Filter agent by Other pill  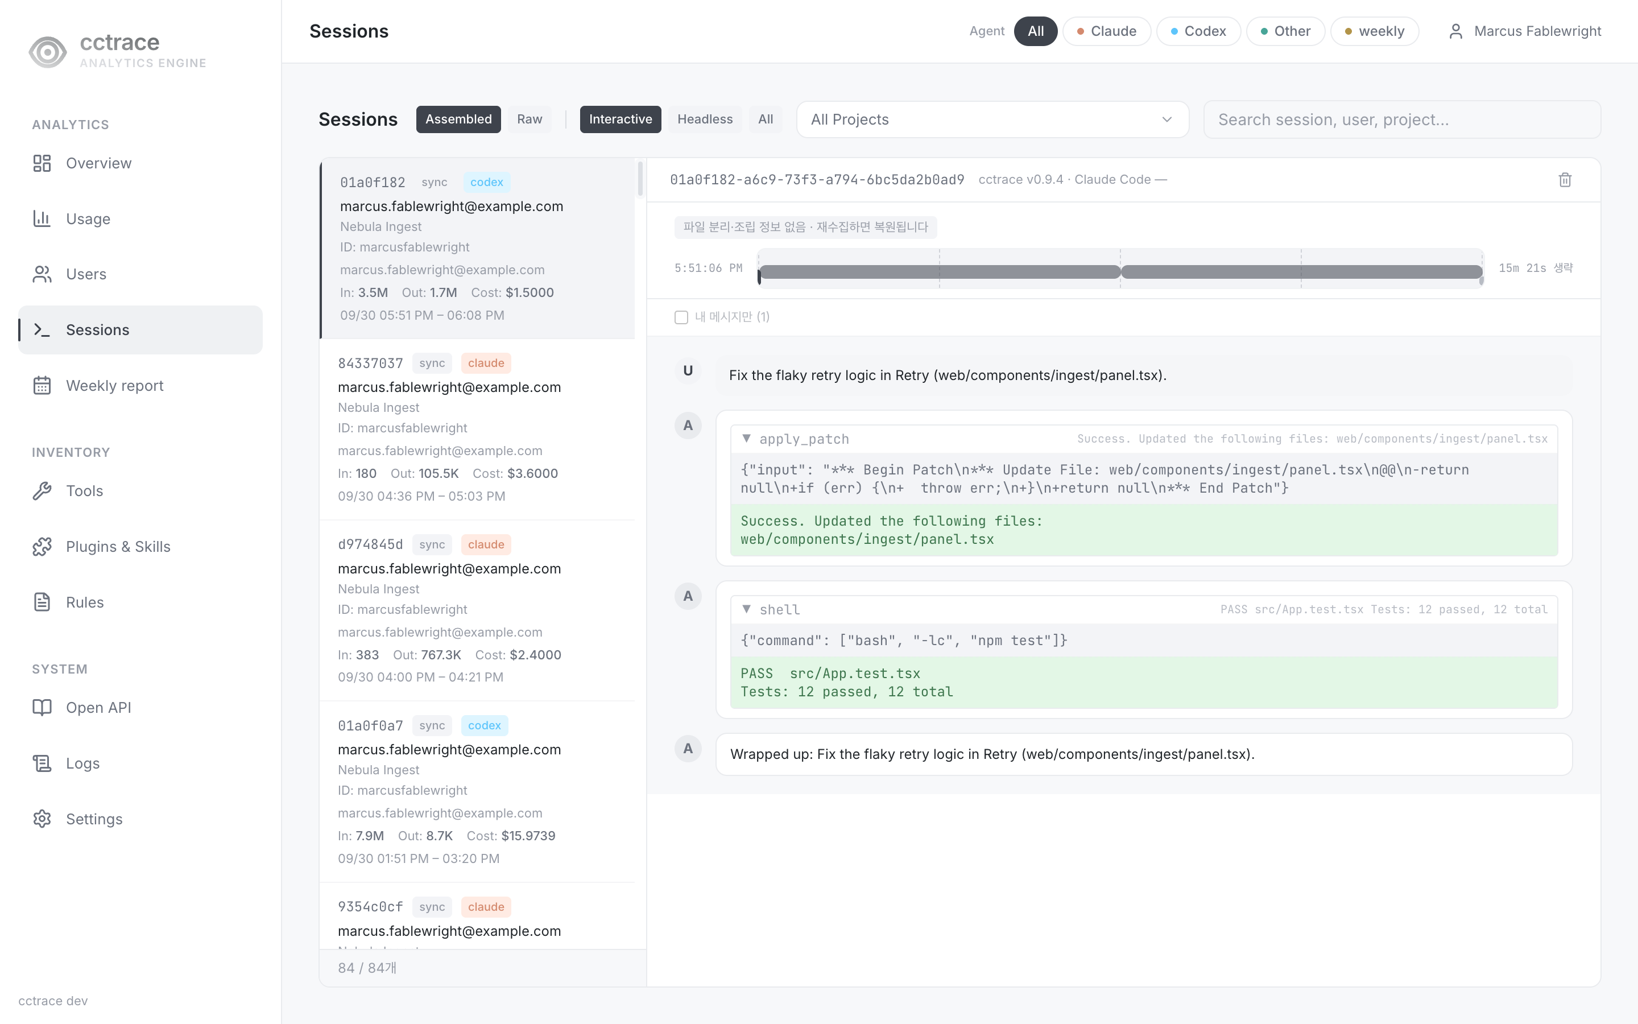pos(1285,31)
